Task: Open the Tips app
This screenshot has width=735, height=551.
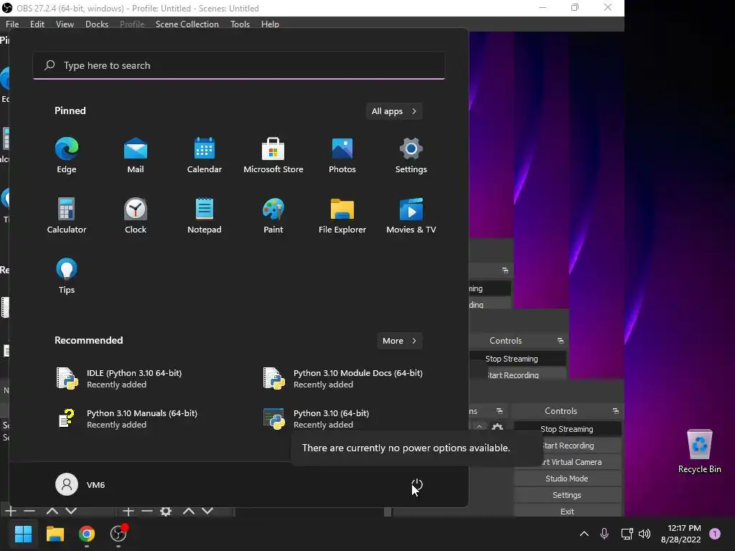Action: tap(67, 276)
